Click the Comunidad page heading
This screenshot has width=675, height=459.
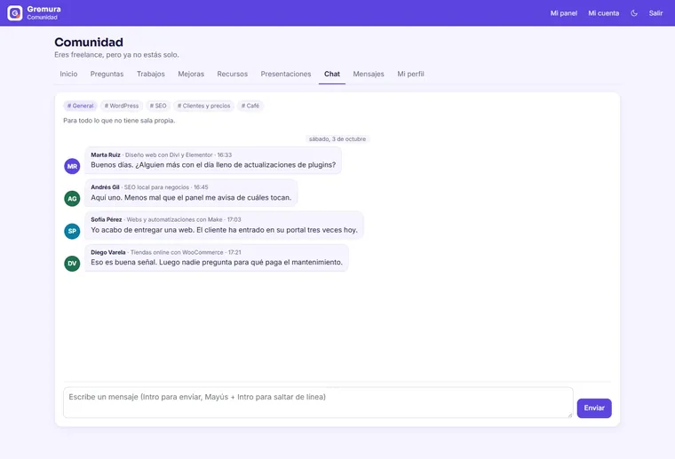point(89,42)
